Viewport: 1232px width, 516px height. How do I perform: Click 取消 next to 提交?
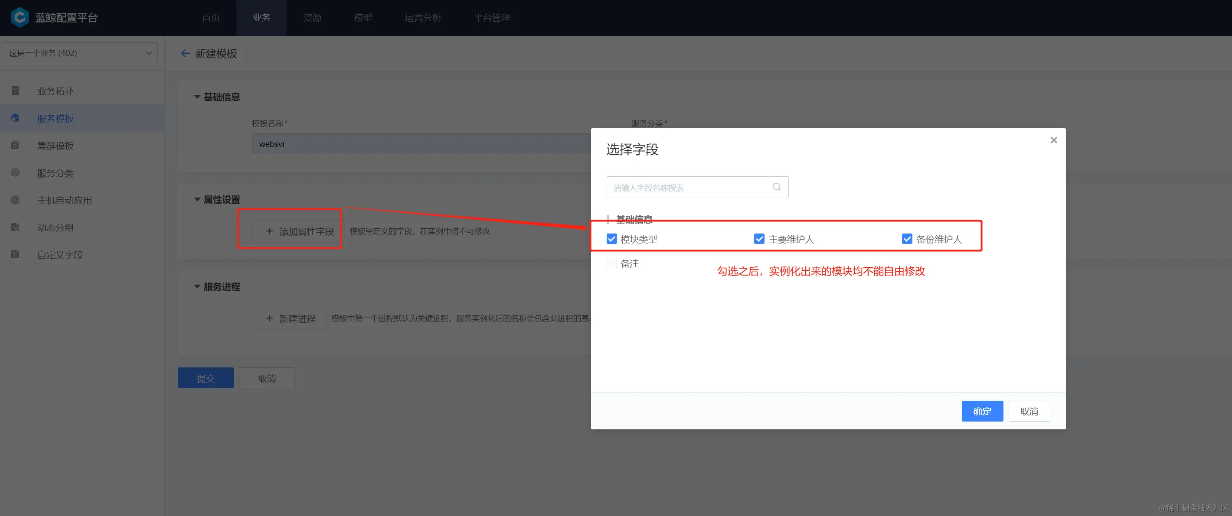click(x=267, y=378)
